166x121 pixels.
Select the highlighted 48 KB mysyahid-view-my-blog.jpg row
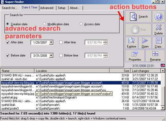(81, 83)
